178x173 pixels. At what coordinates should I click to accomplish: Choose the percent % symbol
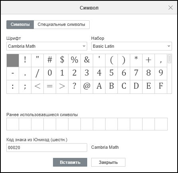coord(74,60)
